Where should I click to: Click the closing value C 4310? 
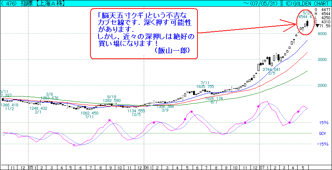click(322, 22)
